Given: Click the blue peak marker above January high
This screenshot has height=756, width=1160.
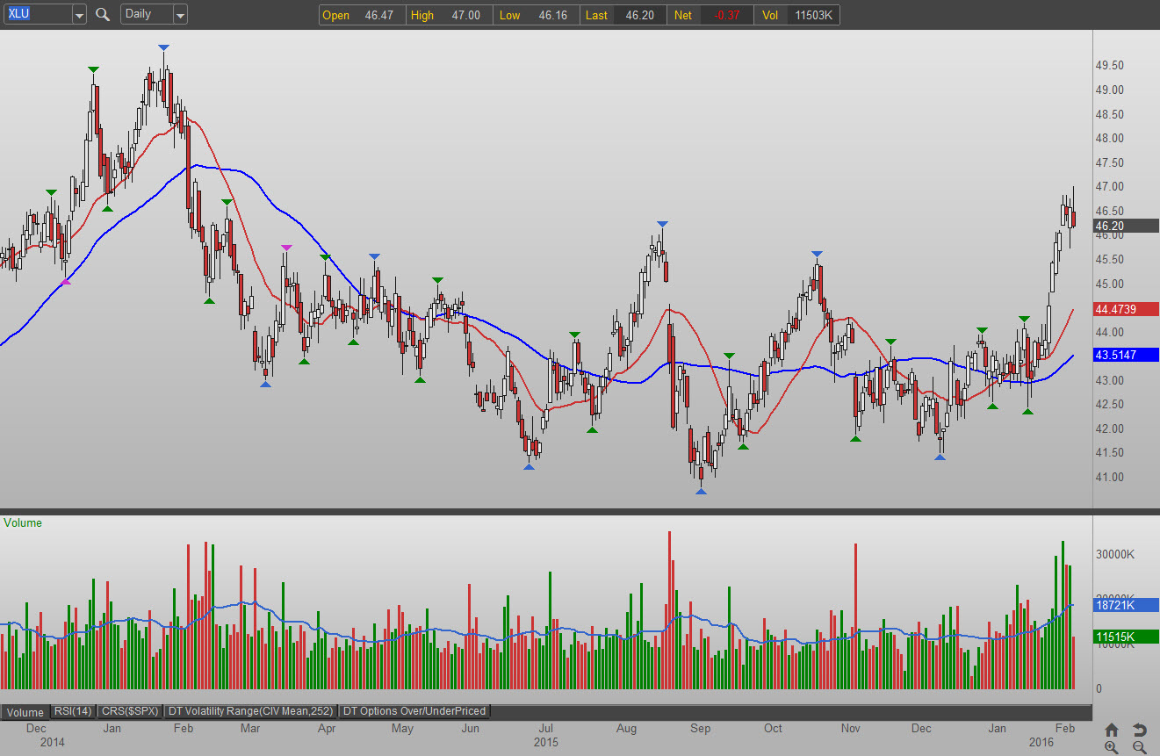Looking at the screenshot, I should point(164,47).
